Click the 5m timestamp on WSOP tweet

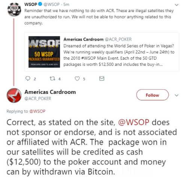click(x=66, y=5)
